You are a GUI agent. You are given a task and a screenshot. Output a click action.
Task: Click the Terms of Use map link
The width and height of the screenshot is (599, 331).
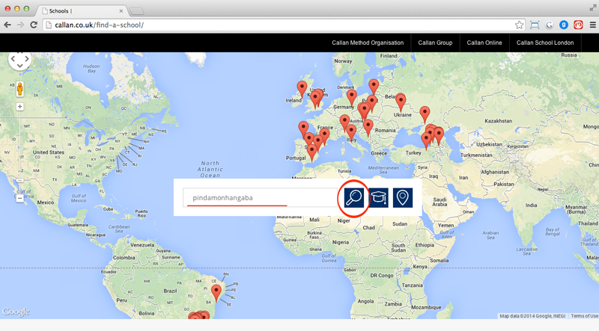pyautogui.click(x=585, y=316)
